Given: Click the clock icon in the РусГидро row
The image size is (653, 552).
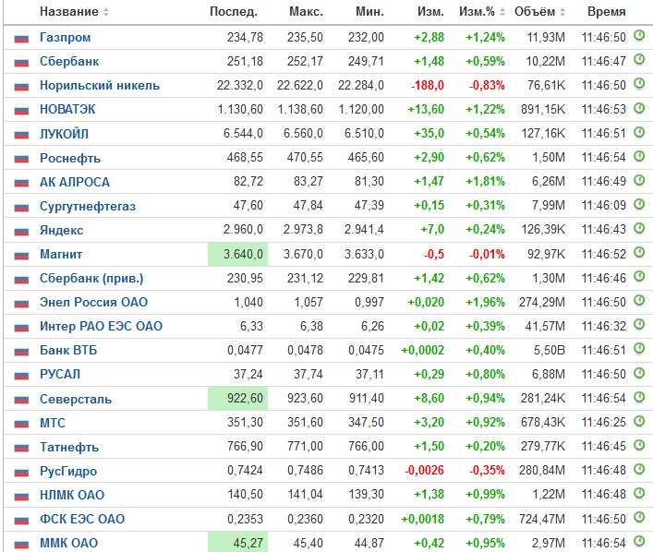Looking at the screenshot, I should (x=639, y=469).
